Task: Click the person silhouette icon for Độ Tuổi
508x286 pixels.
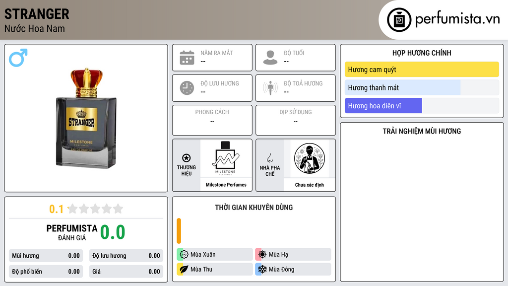Action: click(270, 58)
